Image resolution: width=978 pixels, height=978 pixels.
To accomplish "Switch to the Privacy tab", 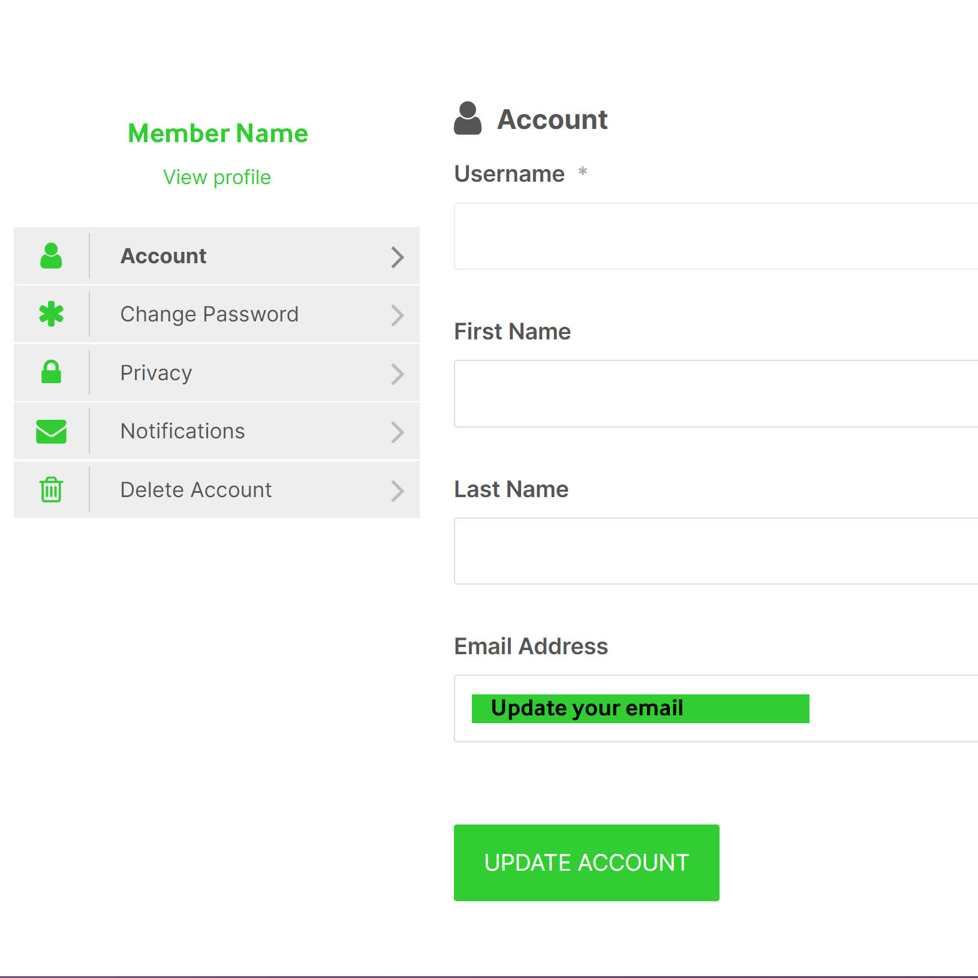I will click(x=156, y=373).
